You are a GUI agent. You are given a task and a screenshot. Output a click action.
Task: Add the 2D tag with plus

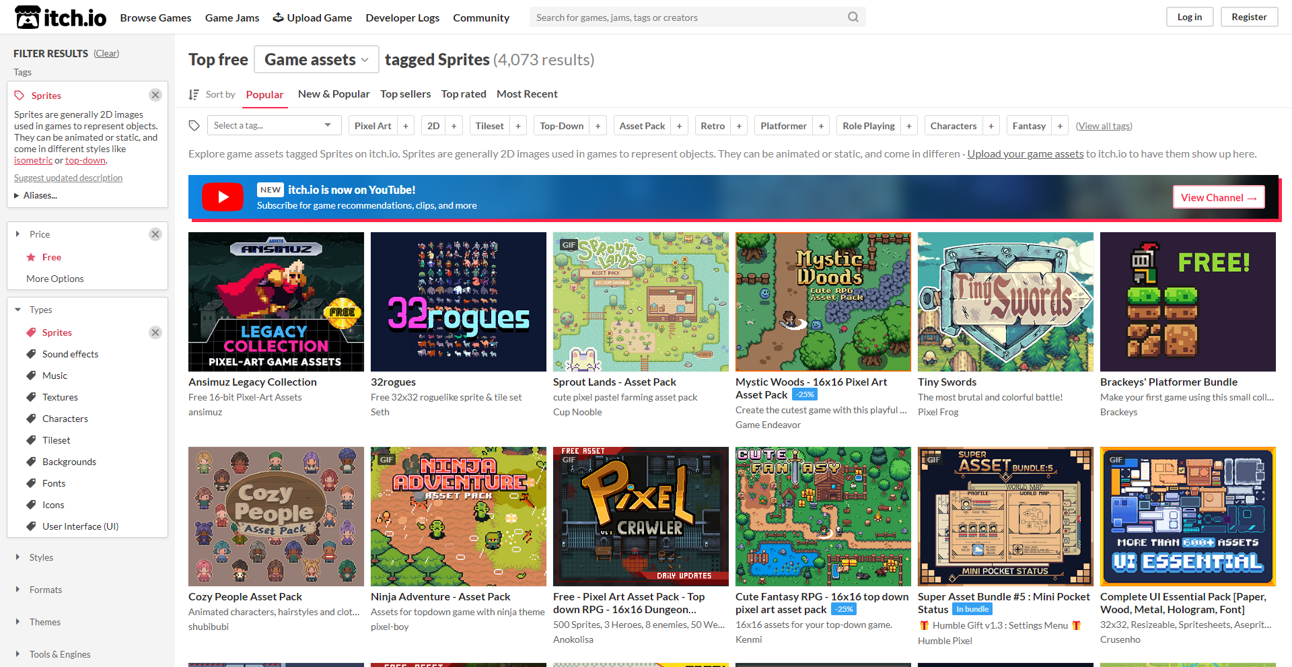[454, 126]
